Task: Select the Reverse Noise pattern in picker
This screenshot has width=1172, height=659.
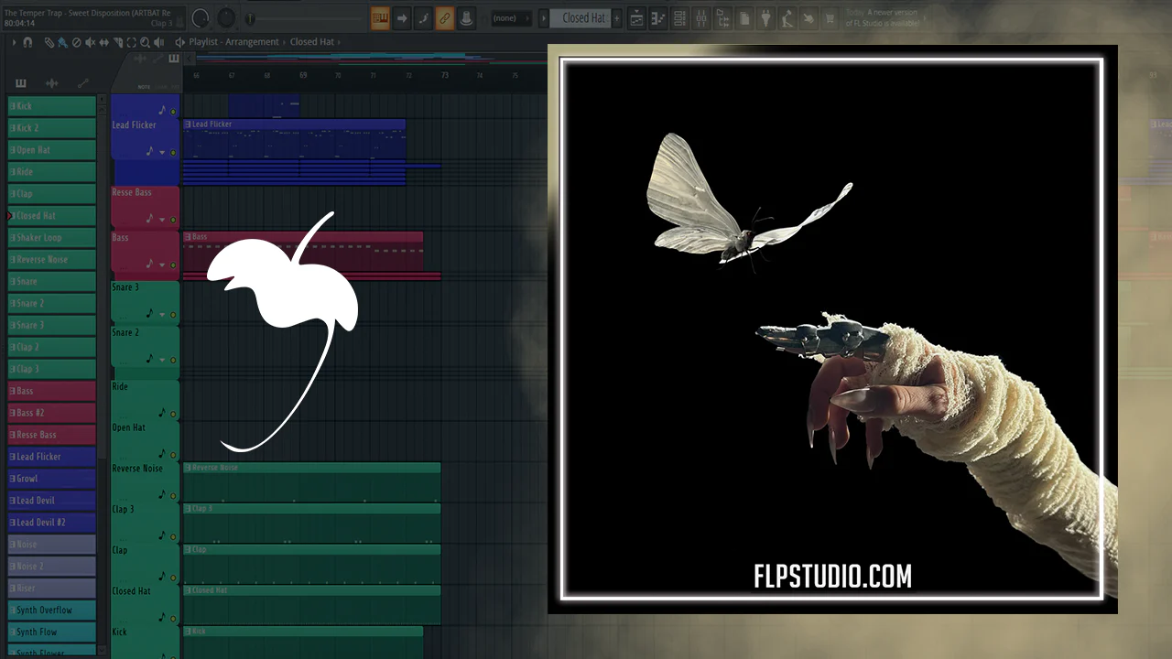Action: pyautogui.click(x=52, y=260)
